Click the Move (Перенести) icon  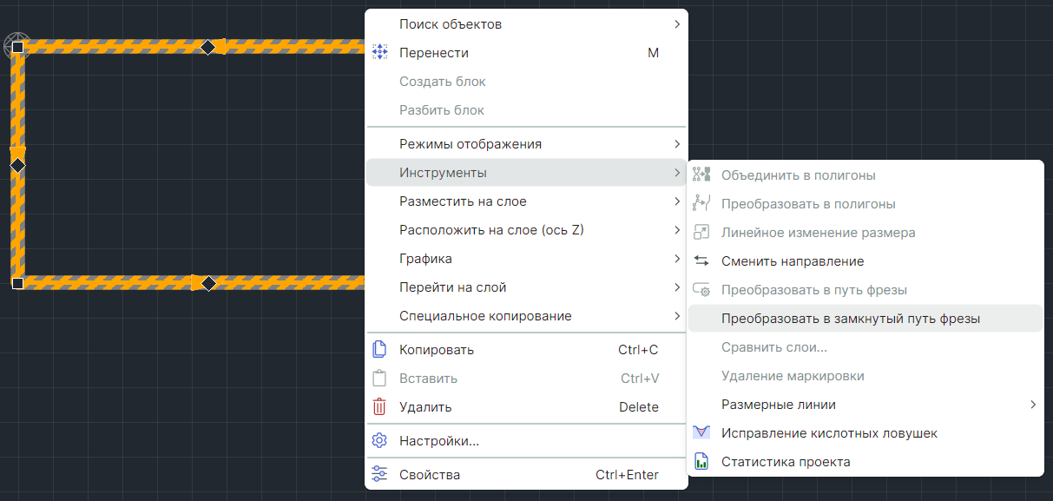click(x=379, y=53)
